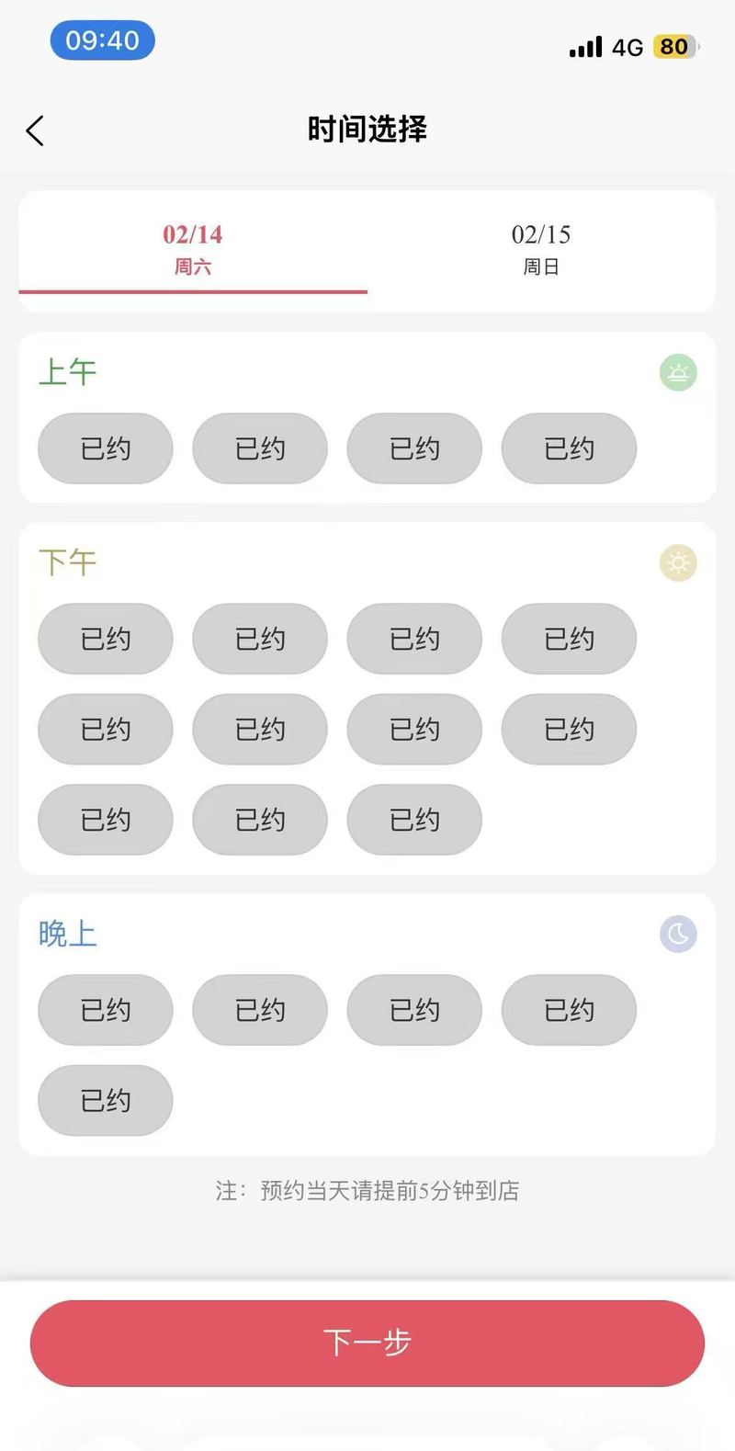This screenshot has width=735, height=1451.
Task: Click the 下一步 button
Action: [367, 1343]
